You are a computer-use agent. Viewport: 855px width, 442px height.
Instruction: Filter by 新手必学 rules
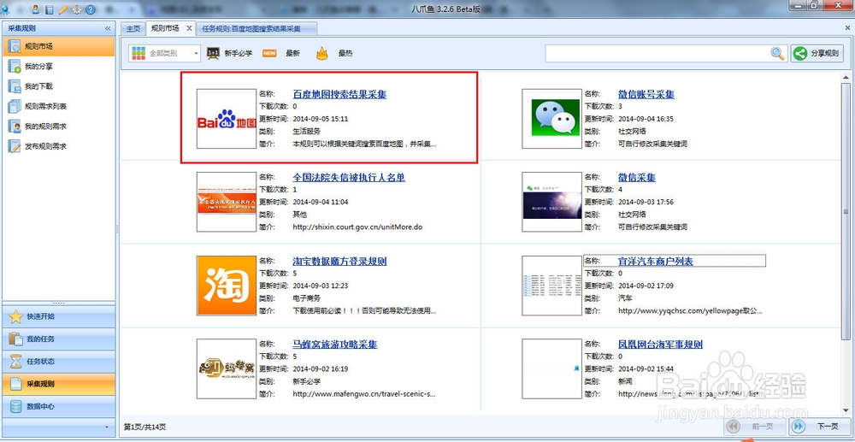[238, 53]
